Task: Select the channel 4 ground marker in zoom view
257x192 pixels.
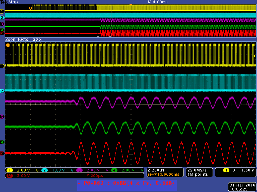Action: tap(2, 142)
